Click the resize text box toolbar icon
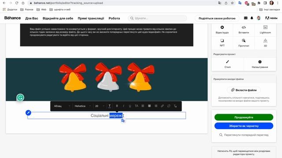This screenshot has height=158, width=282. pyautogui.click(x=169, y=106)
